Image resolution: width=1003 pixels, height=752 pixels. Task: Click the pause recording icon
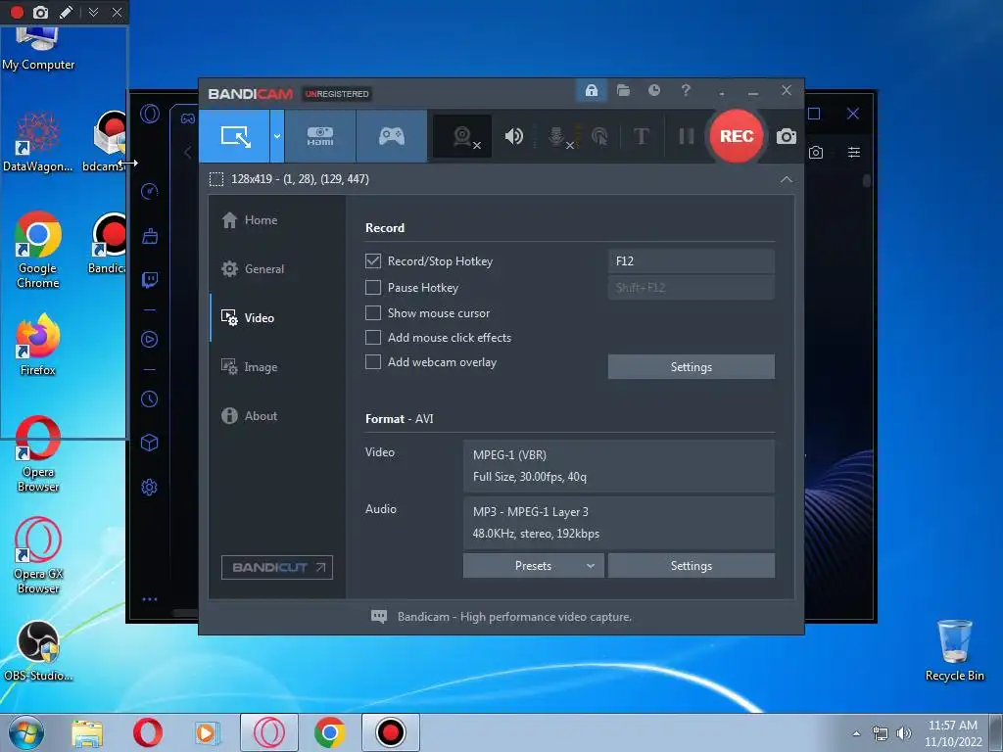pyautogui.click(x=687, y=136)
